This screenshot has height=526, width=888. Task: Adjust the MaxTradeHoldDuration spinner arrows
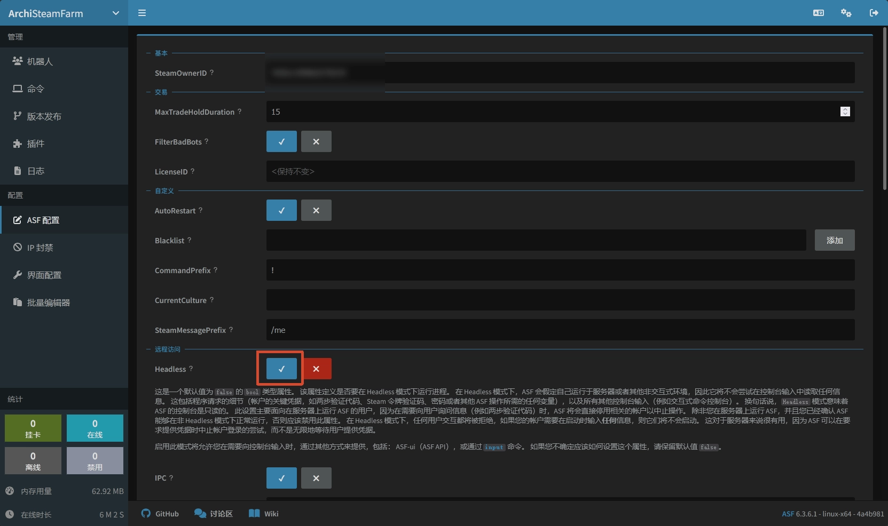coord(845,111)
